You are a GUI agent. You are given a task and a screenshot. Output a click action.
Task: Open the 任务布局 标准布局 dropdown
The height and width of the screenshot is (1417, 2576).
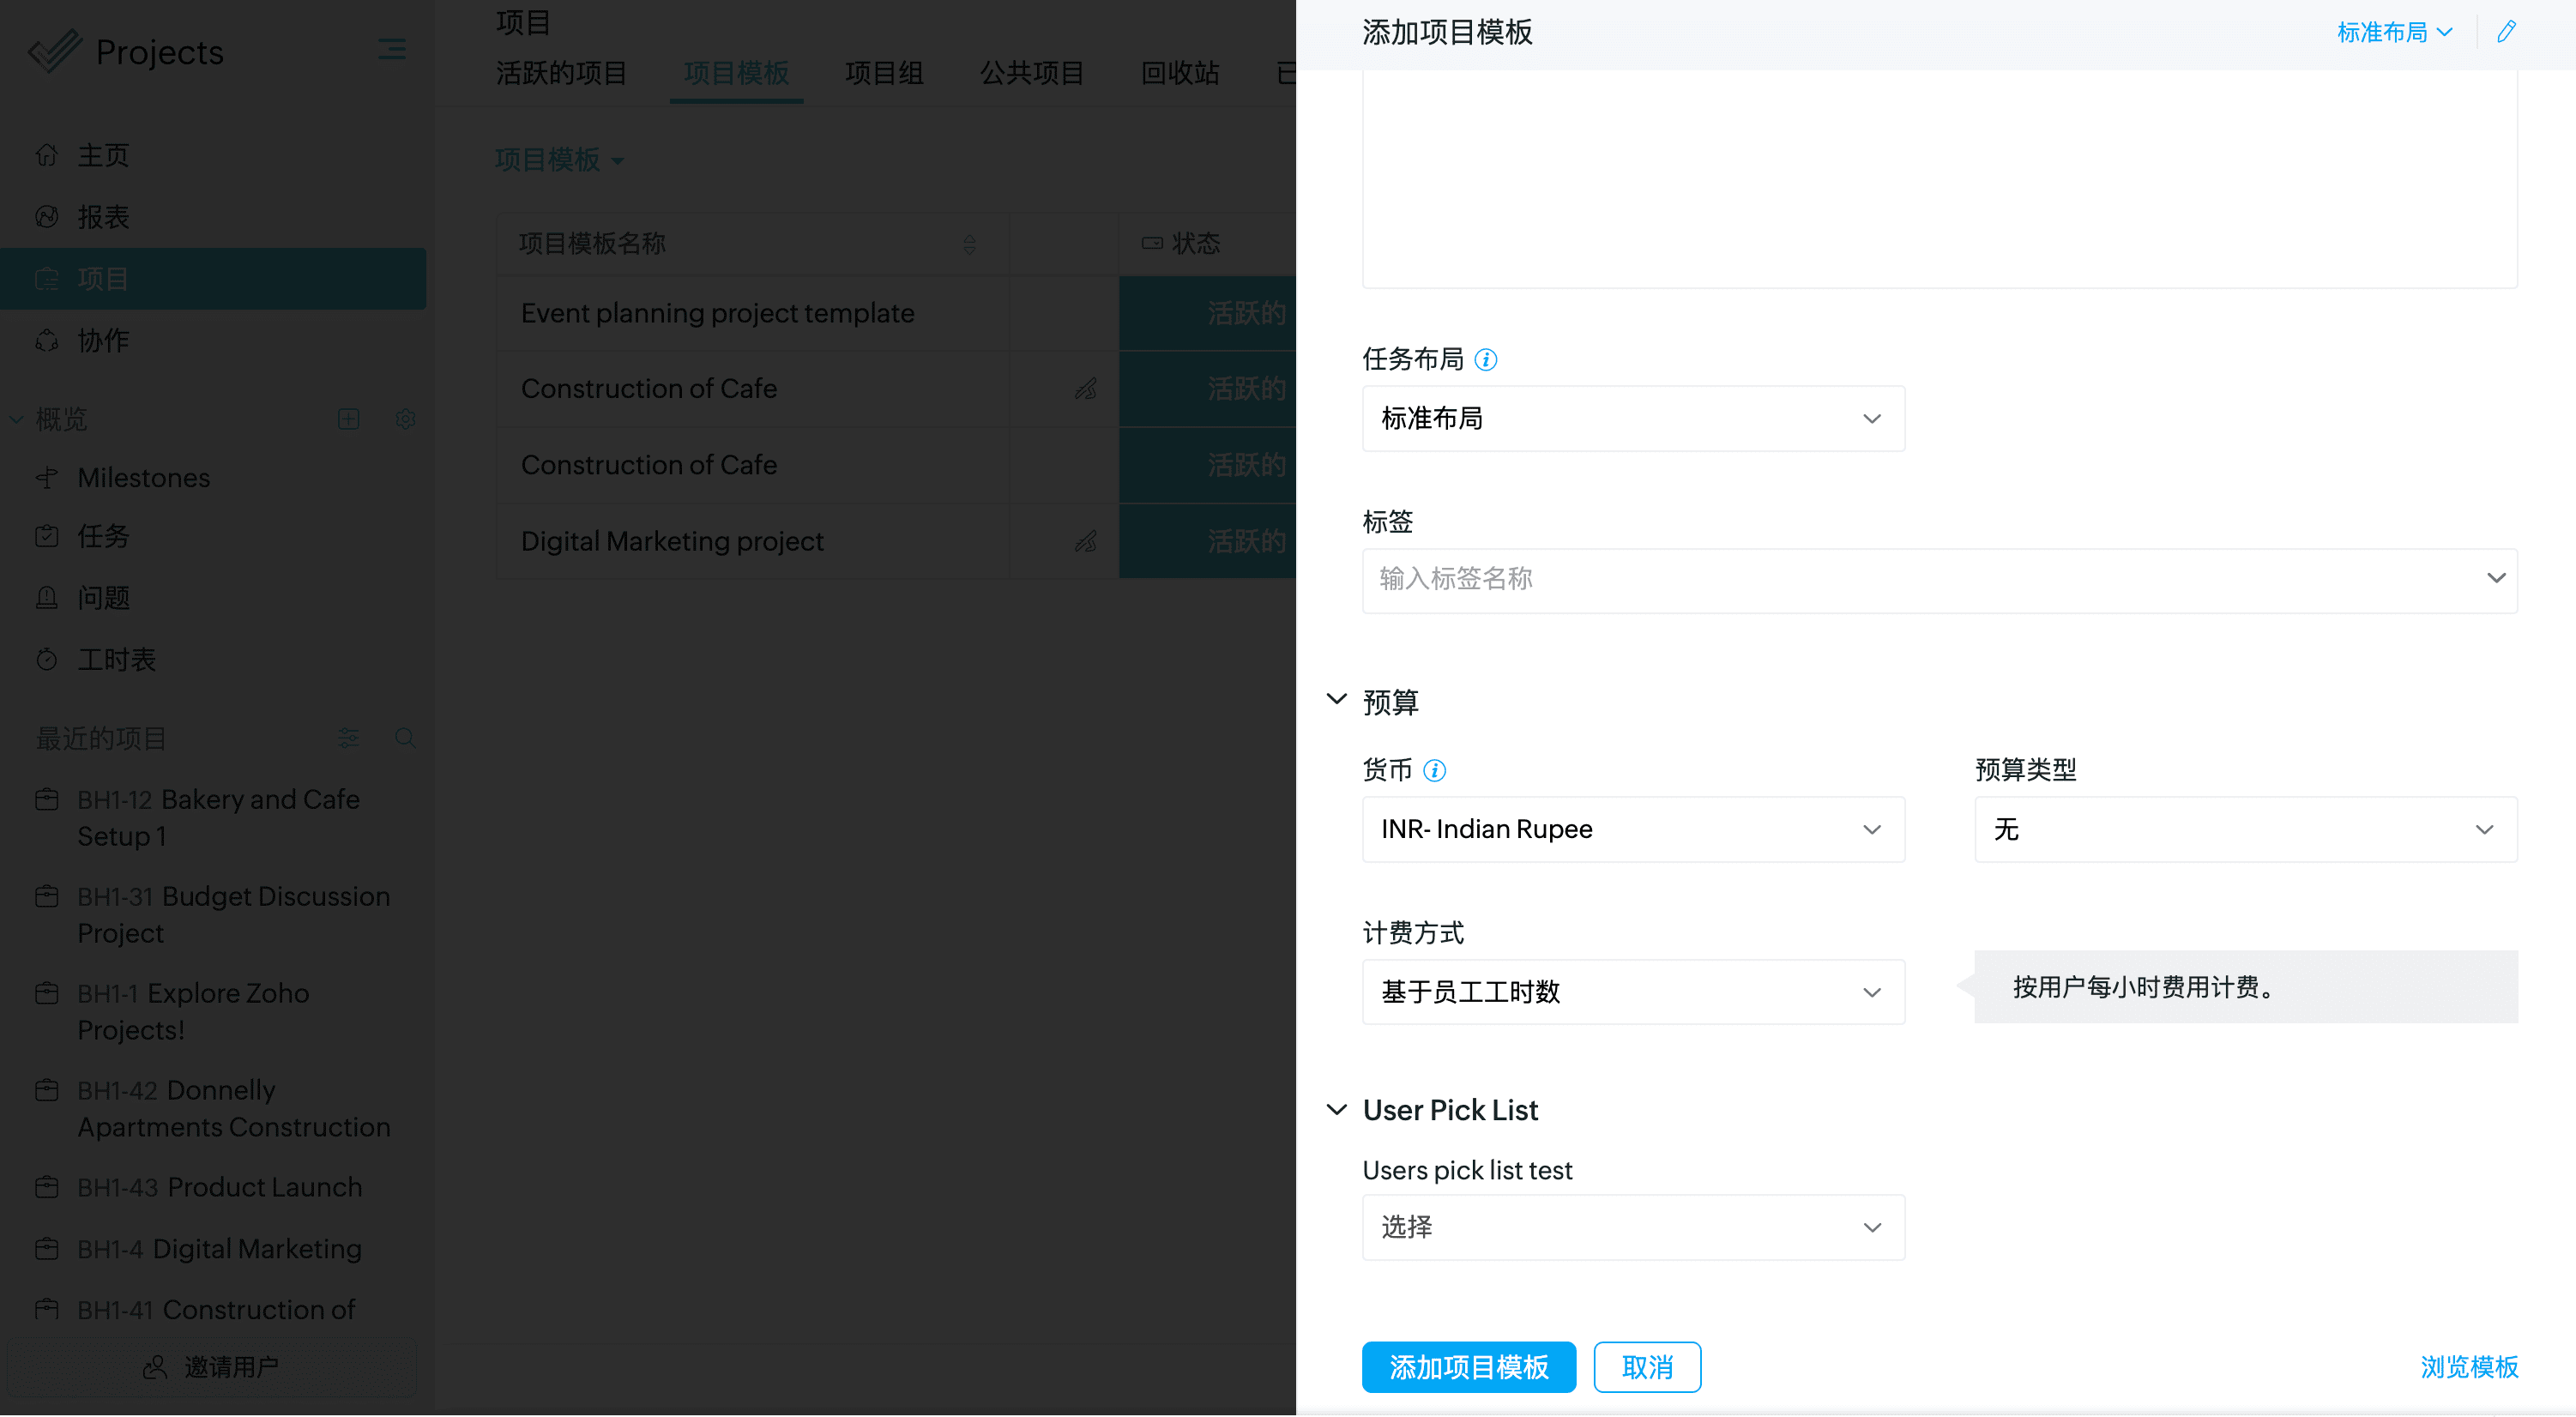[x=1632, y=419]
